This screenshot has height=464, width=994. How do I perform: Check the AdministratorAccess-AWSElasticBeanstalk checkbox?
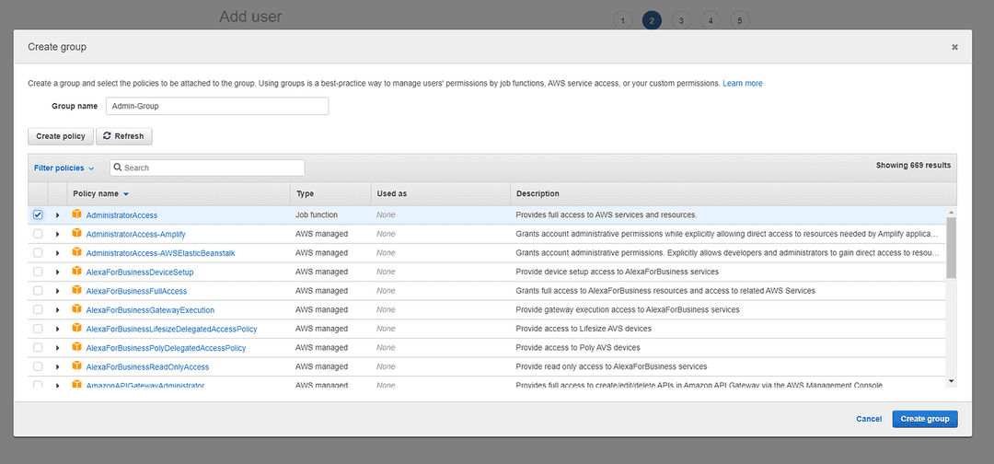tap(38, 253)
